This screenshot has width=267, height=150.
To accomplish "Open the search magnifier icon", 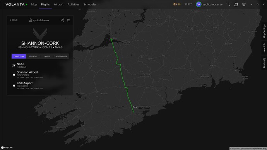I will pos(228,4).
